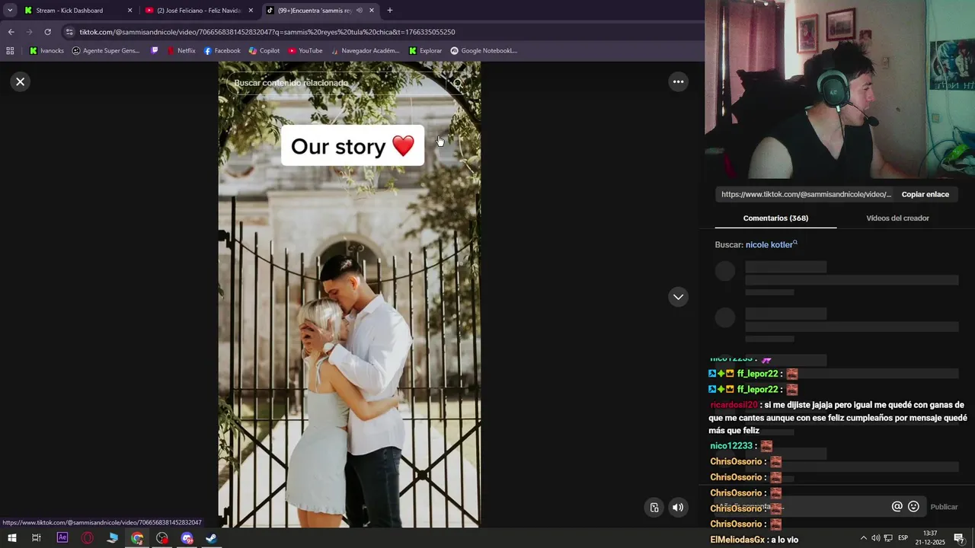This screenshot has height=548, width=975.
Task: Click 'Copiar enlace' button
Action: tap(925, 194)
